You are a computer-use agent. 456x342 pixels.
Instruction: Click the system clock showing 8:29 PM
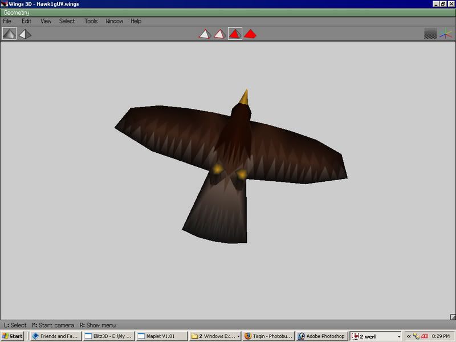[x=441, y=336]
